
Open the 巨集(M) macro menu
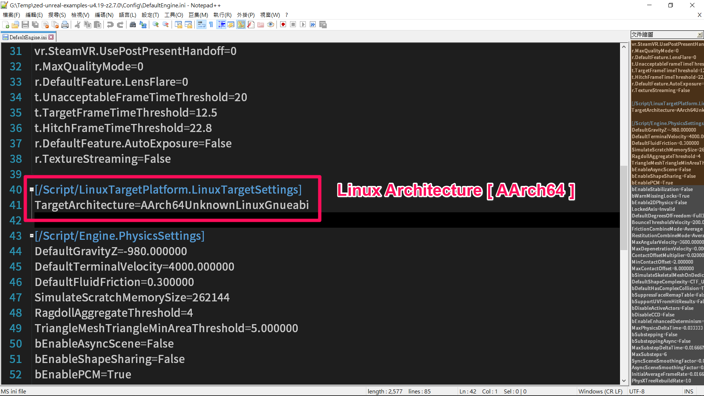(198, 15)
